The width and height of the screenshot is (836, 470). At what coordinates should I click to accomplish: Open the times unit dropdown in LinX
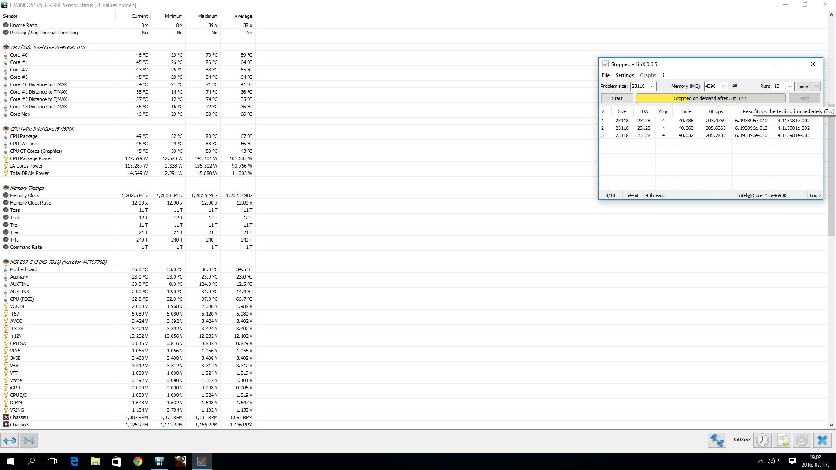coord(809,87)
